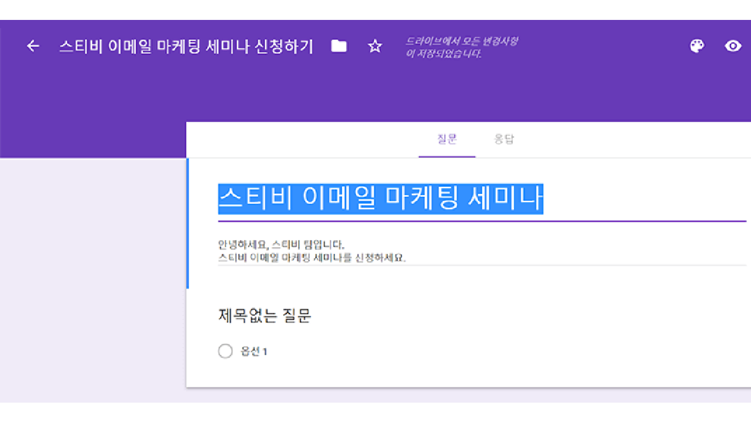751x422 pixels.
Task: Click the Drive saved status message
Action: [462, 47]
